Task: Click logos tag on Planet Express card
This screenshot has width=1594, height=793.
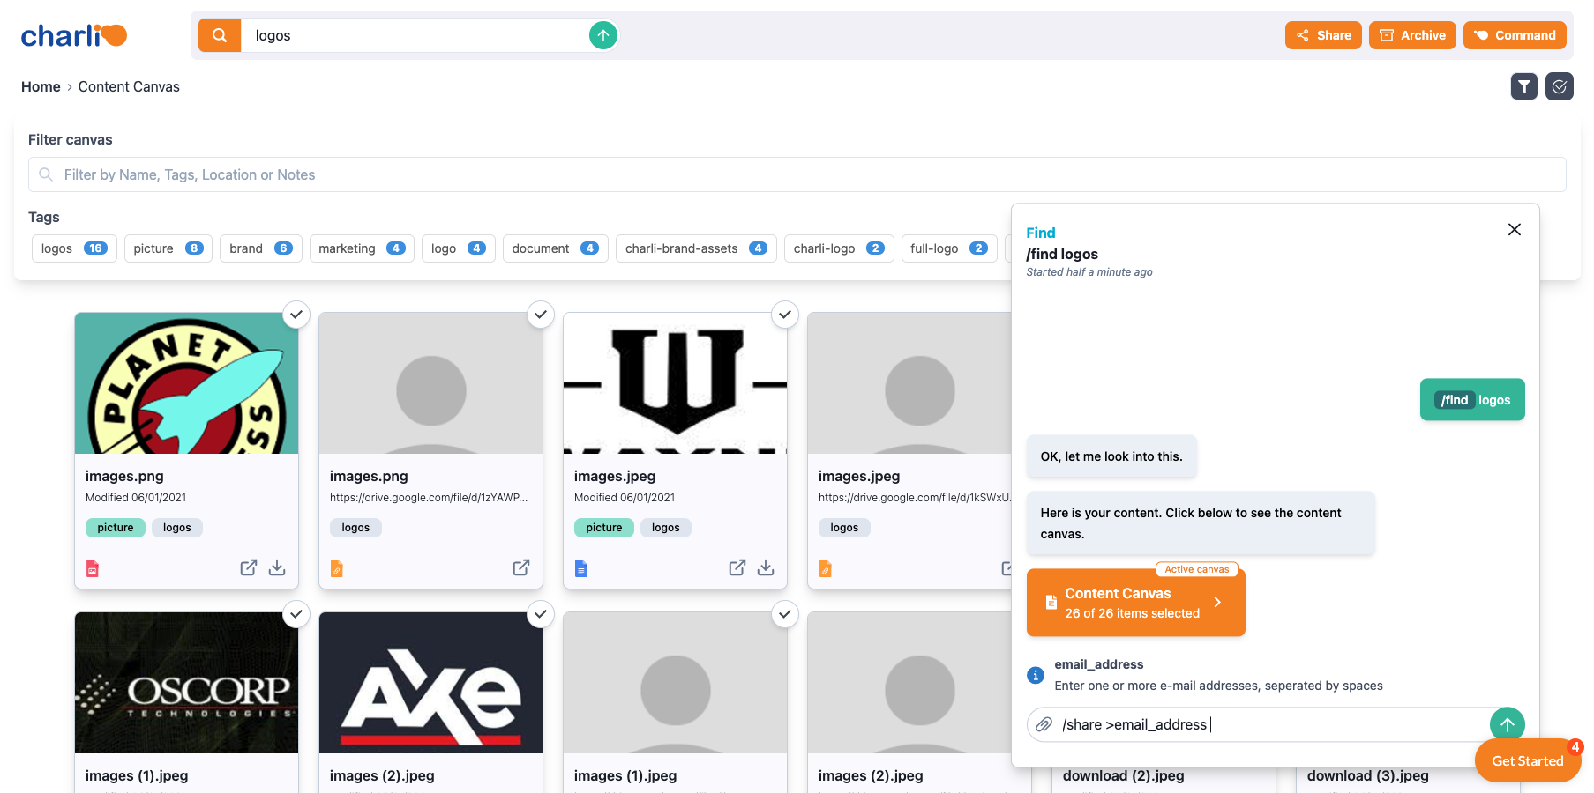Action: point(177,528)
